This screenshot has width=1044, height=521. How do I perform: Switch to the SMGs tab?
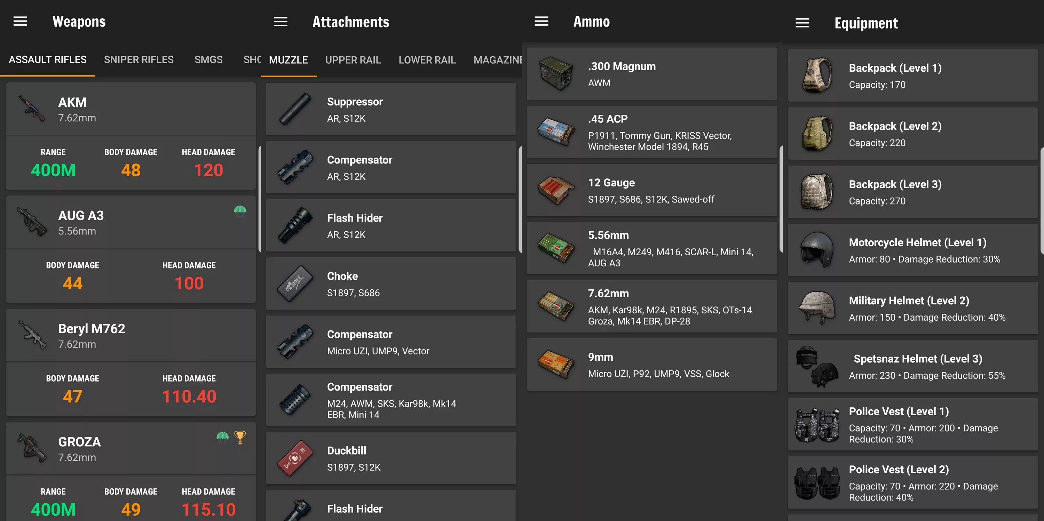(x=208, y=59)
